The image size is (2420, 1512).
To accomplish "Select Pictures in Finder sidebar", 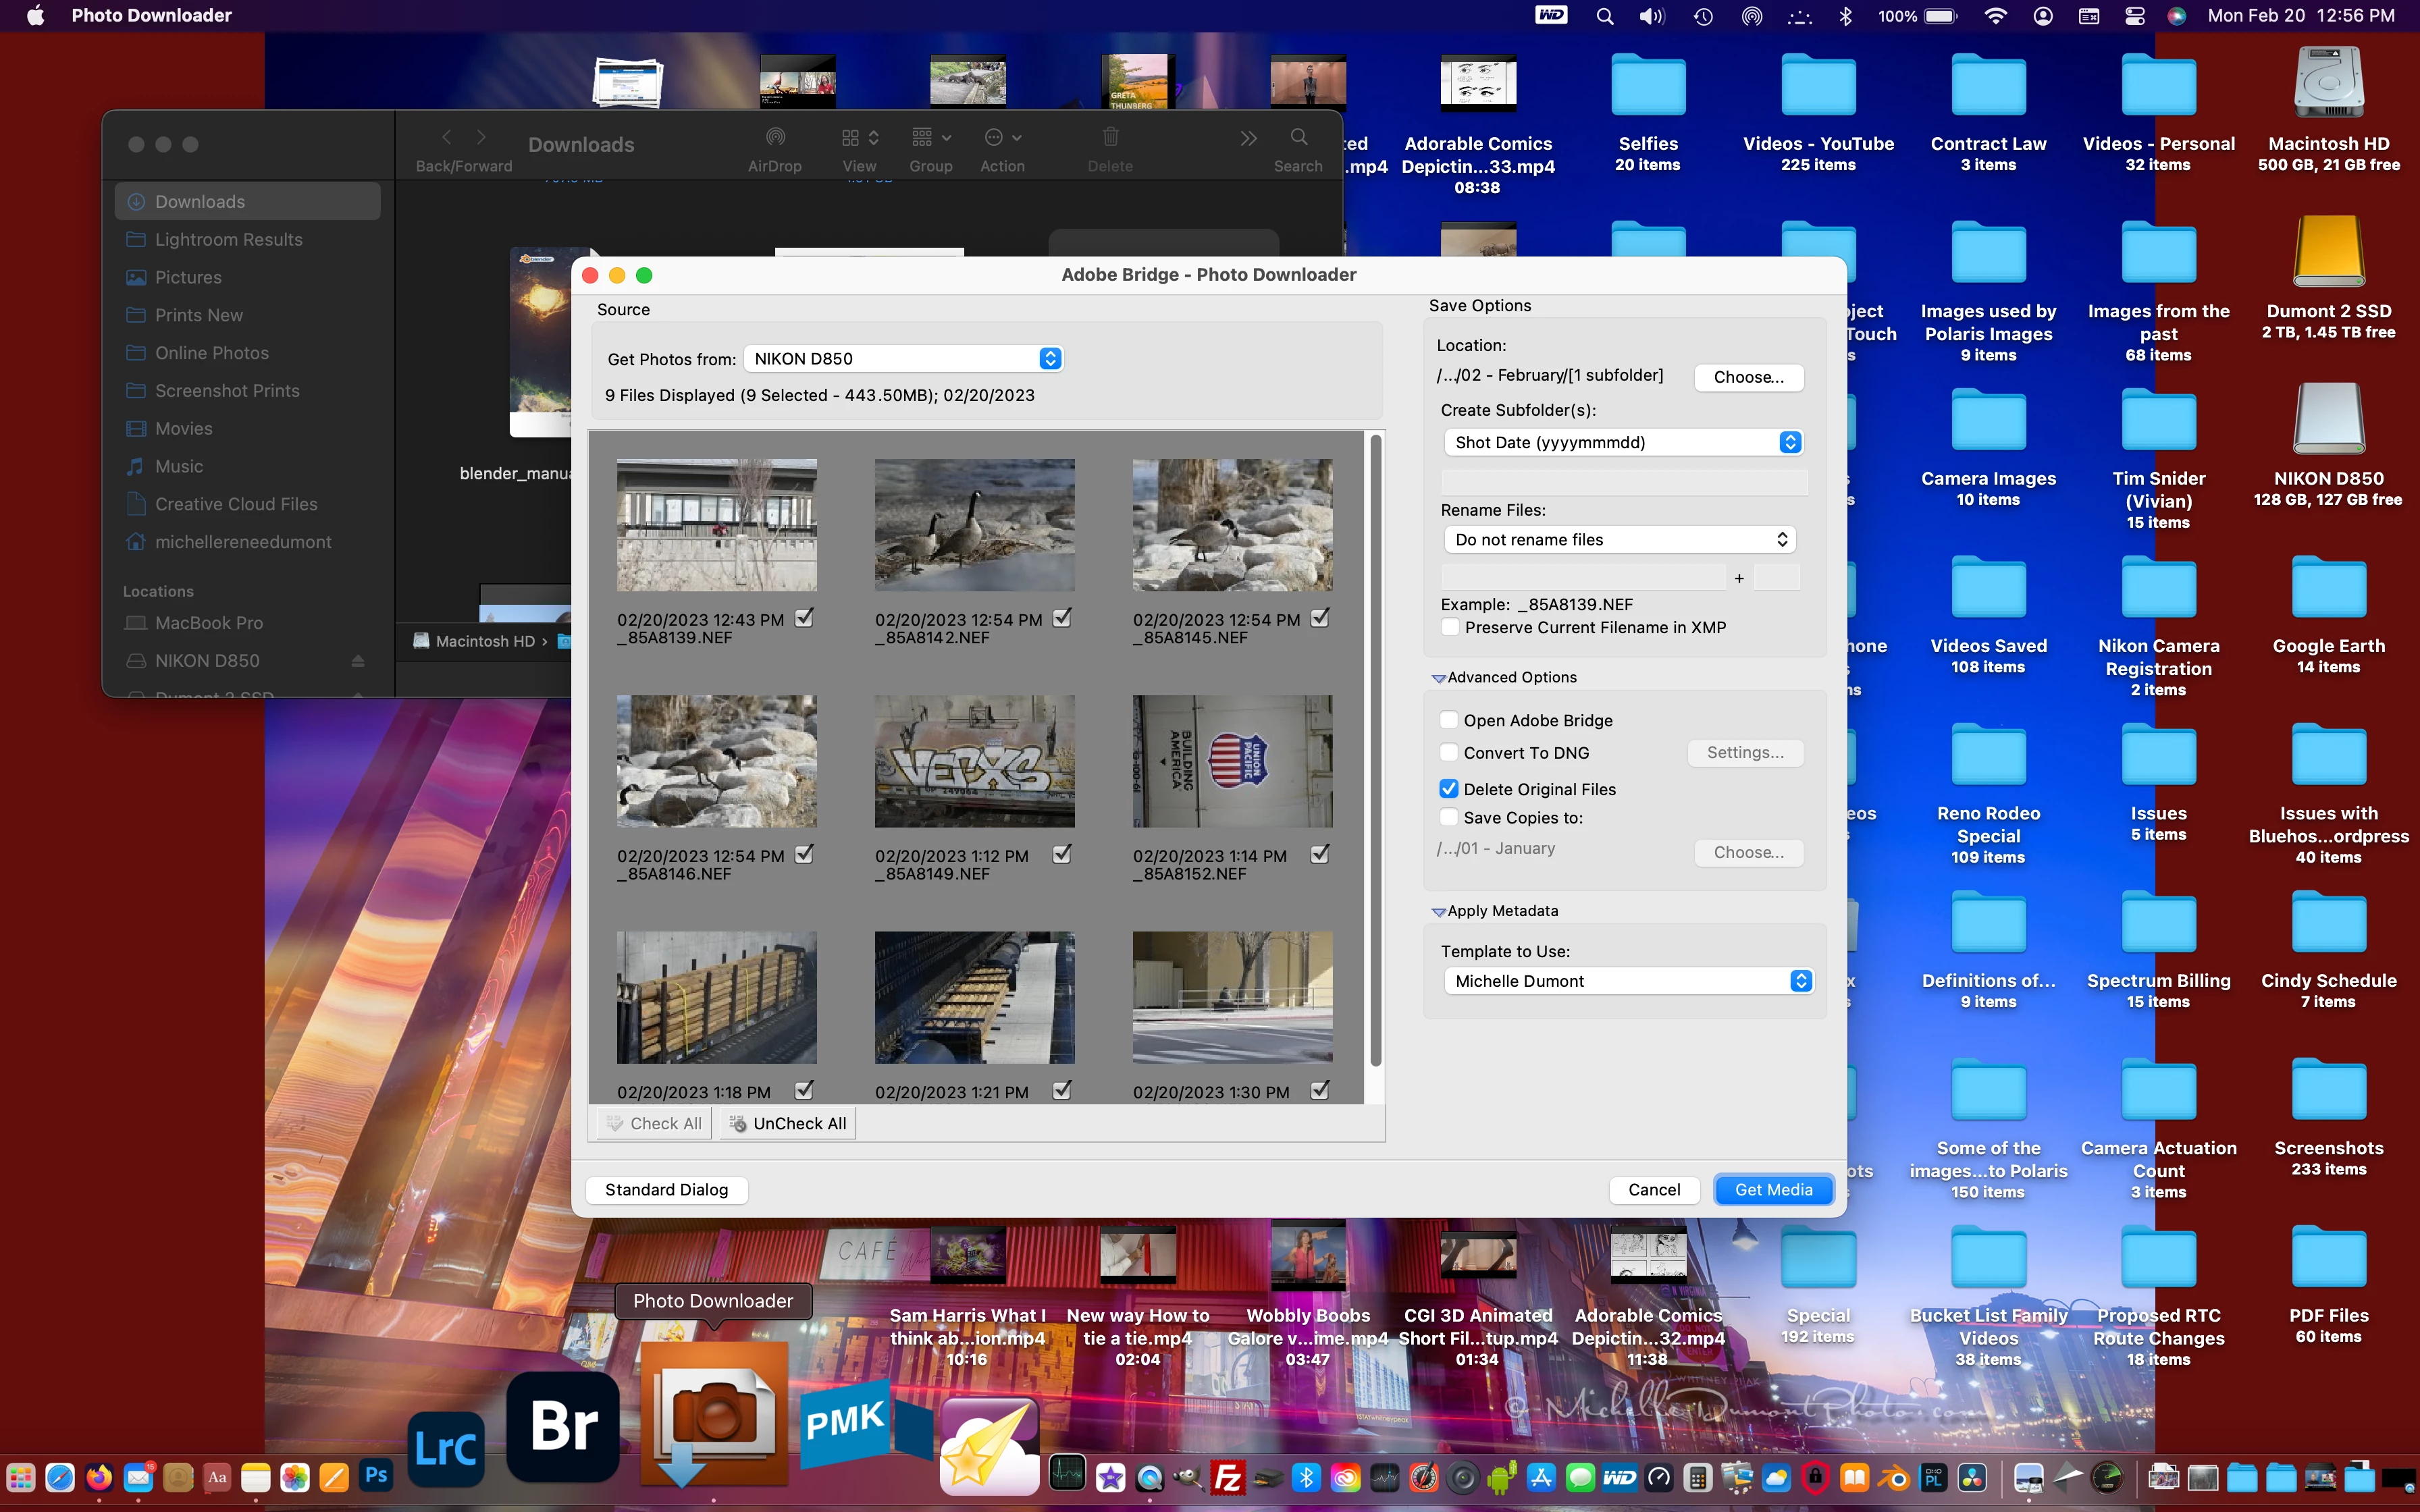I will [x=188, y=277].
